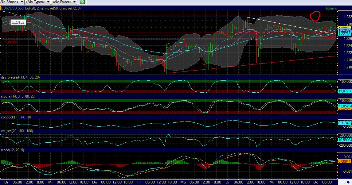This screenshot has height=185, width=352.
Task: Click the 1,22832 price tag
Action: (345, 30)
